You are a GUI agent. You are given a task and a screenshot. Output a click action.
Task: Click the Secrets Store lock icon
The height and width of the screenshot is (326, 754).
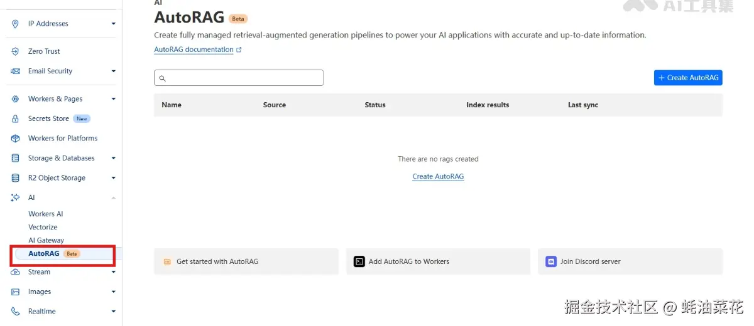[x=16, y=118]
